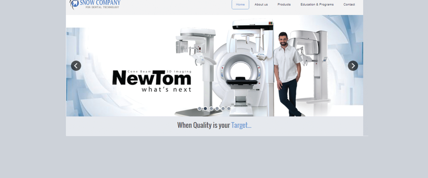Select the first carousel indicator dot

click(x=200, y=109)
